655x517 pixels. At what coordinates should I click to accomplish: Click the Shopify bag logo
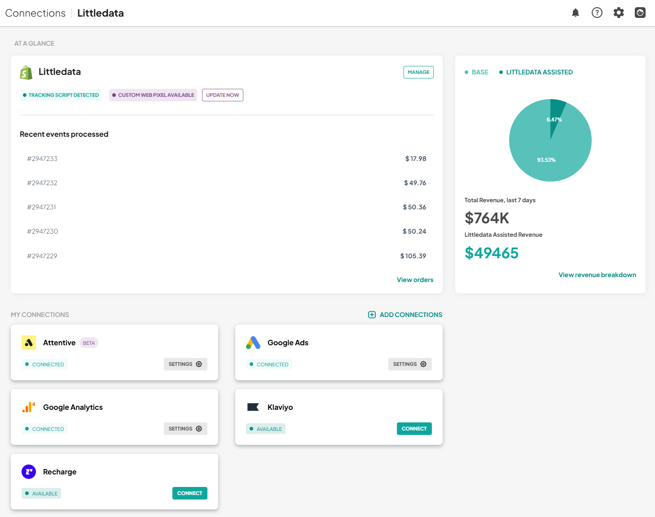click(26, 73)
